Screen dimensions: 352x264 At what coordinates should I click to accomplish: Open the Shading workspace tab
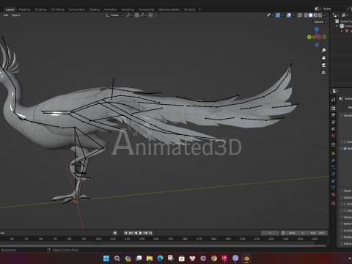tap(95, 10)
